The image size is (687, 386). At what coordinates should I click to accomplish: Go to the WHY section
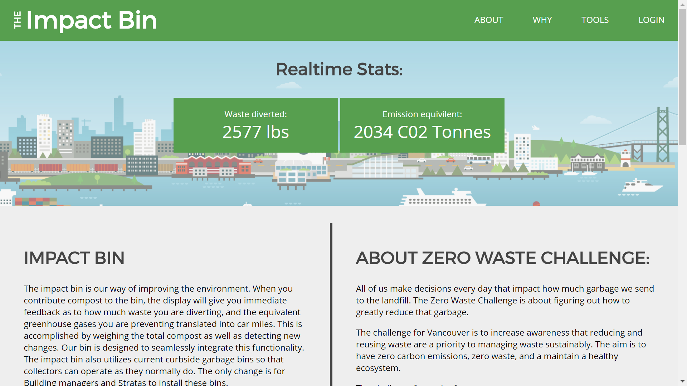coord(542,20)
